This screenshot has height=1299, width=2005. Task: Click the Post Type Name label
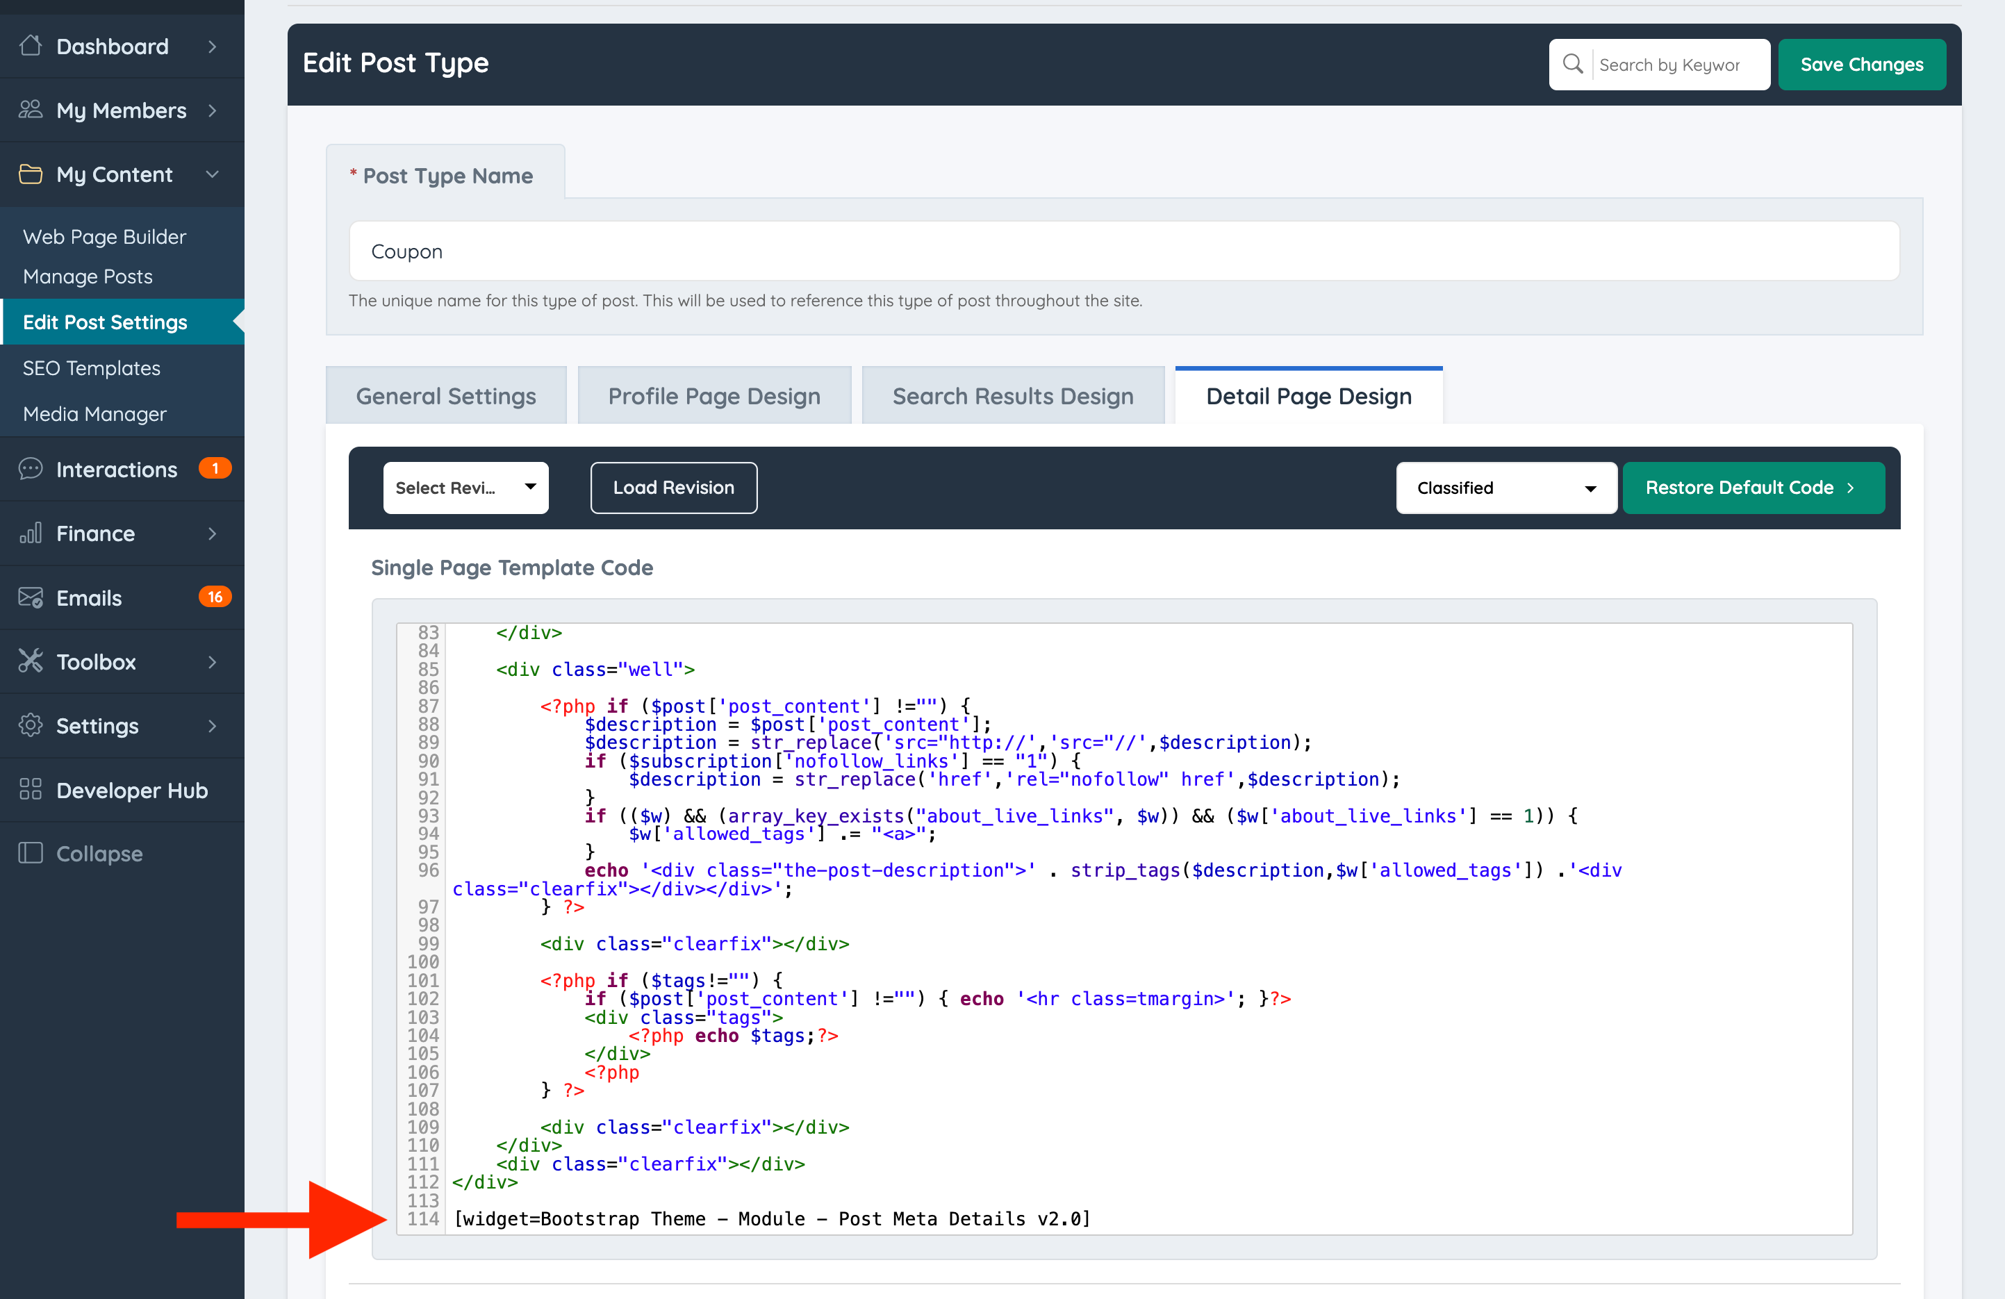coord(447,175)
